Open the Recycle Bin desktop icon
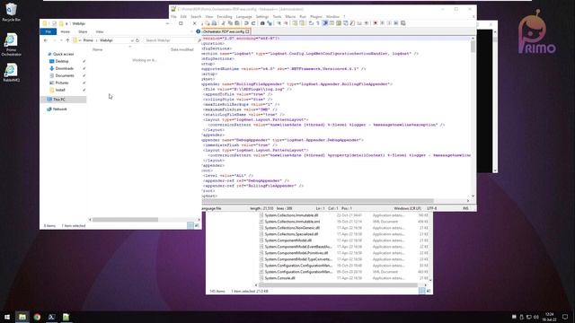The width and height of the screenshot is (575, 323). point(11,12)
